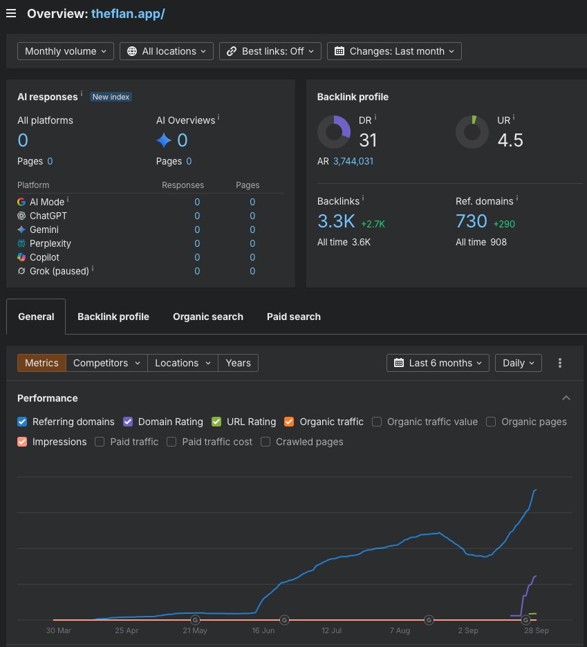Open the All locations dropdown
Image resolution: width=587 pixels, height=647 pixels.
click(x=167, y=51)
